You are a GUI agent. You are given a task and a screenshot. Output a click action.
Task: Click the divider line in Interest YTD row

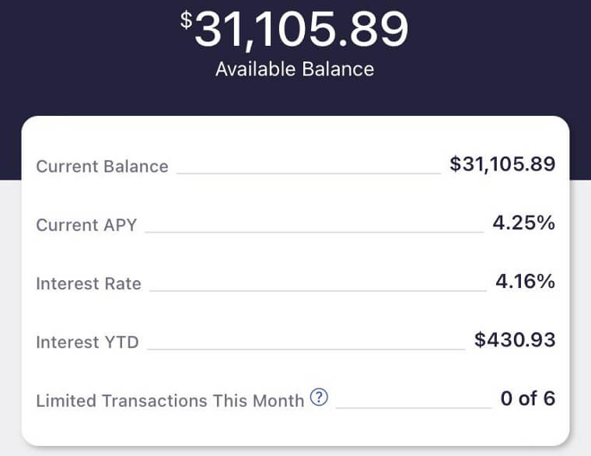[x=306, y=349]
